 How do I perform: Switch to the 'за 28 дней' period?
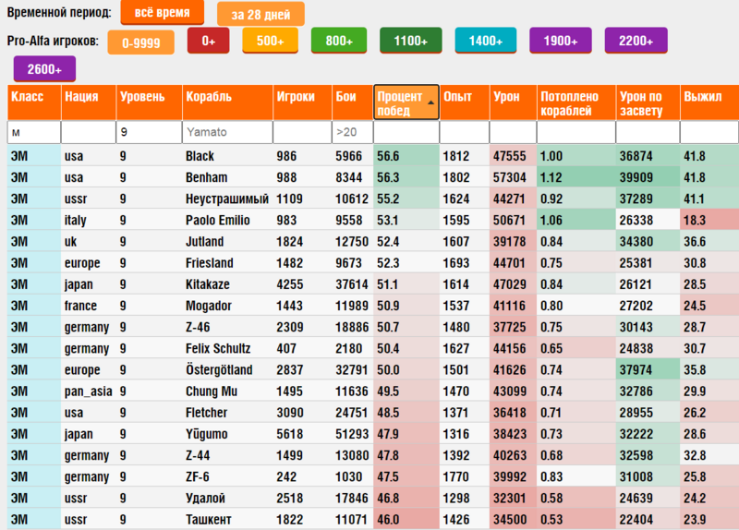260,14
